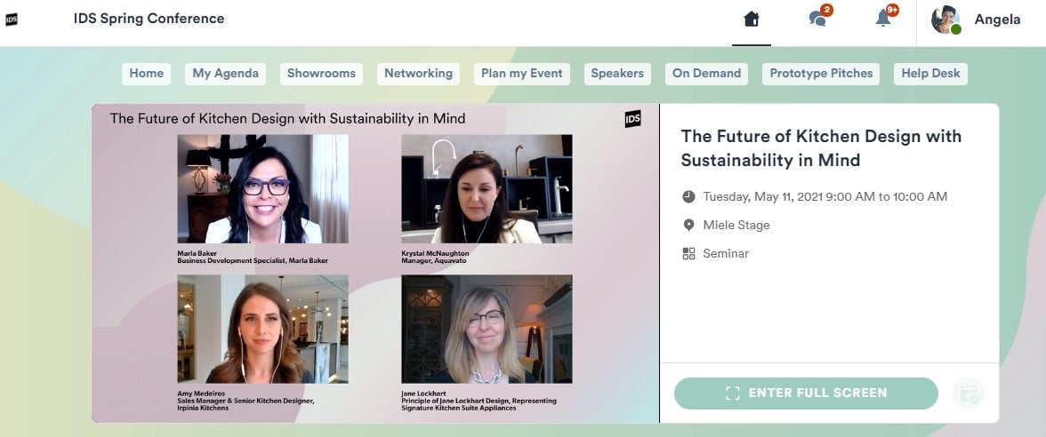The height and width of the screenshot is (437, 1046).
Task: Open the Help Desk tab
Action: [x=930, y=74]
